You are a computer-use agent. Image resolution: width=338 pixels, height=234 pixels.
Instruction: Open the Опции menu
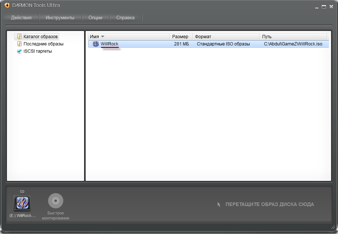click(x=95, y=17)
